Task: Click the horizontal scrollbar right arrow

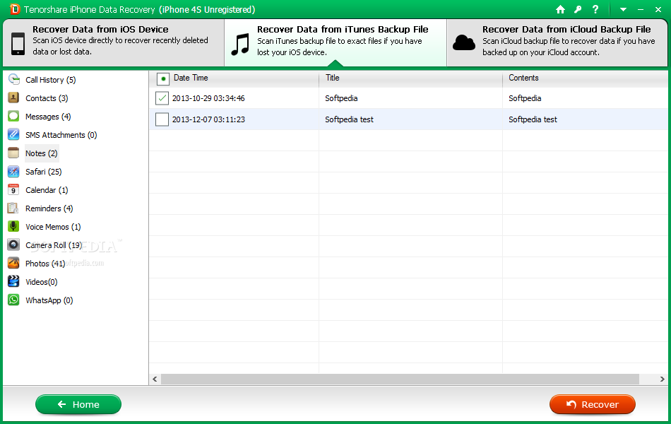Action: pos(662,379)
